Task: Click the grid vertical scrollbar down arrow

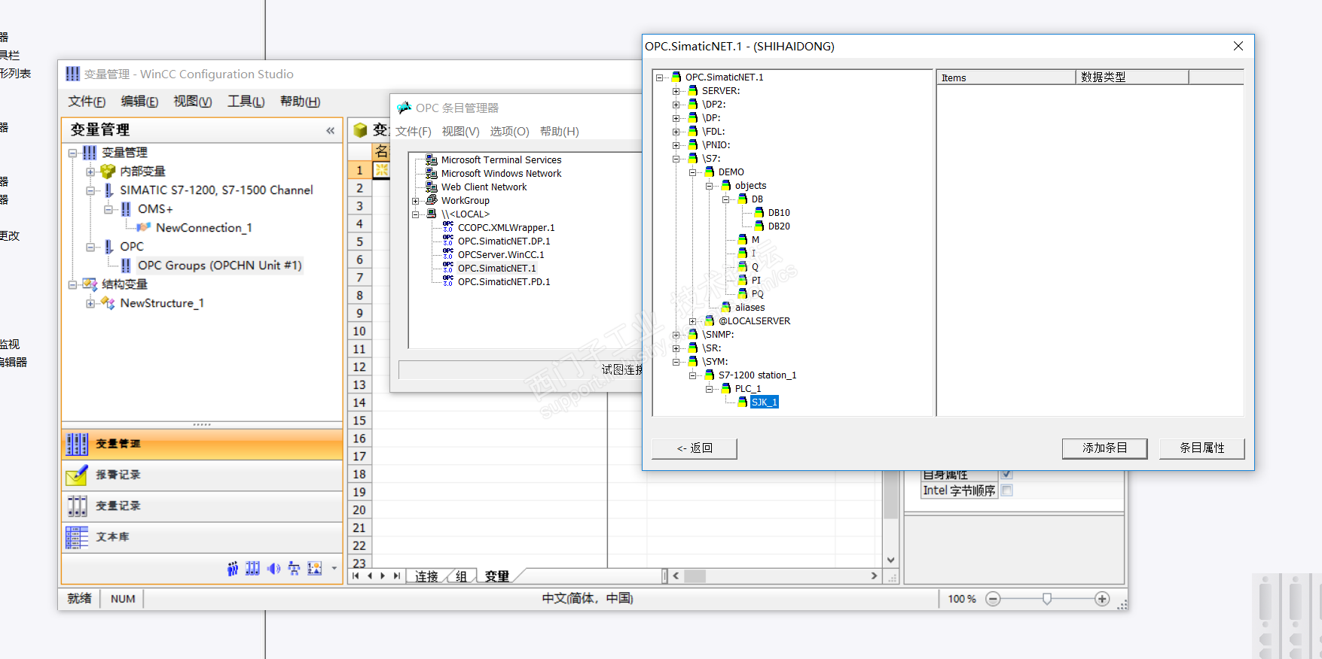Action: 890,560
